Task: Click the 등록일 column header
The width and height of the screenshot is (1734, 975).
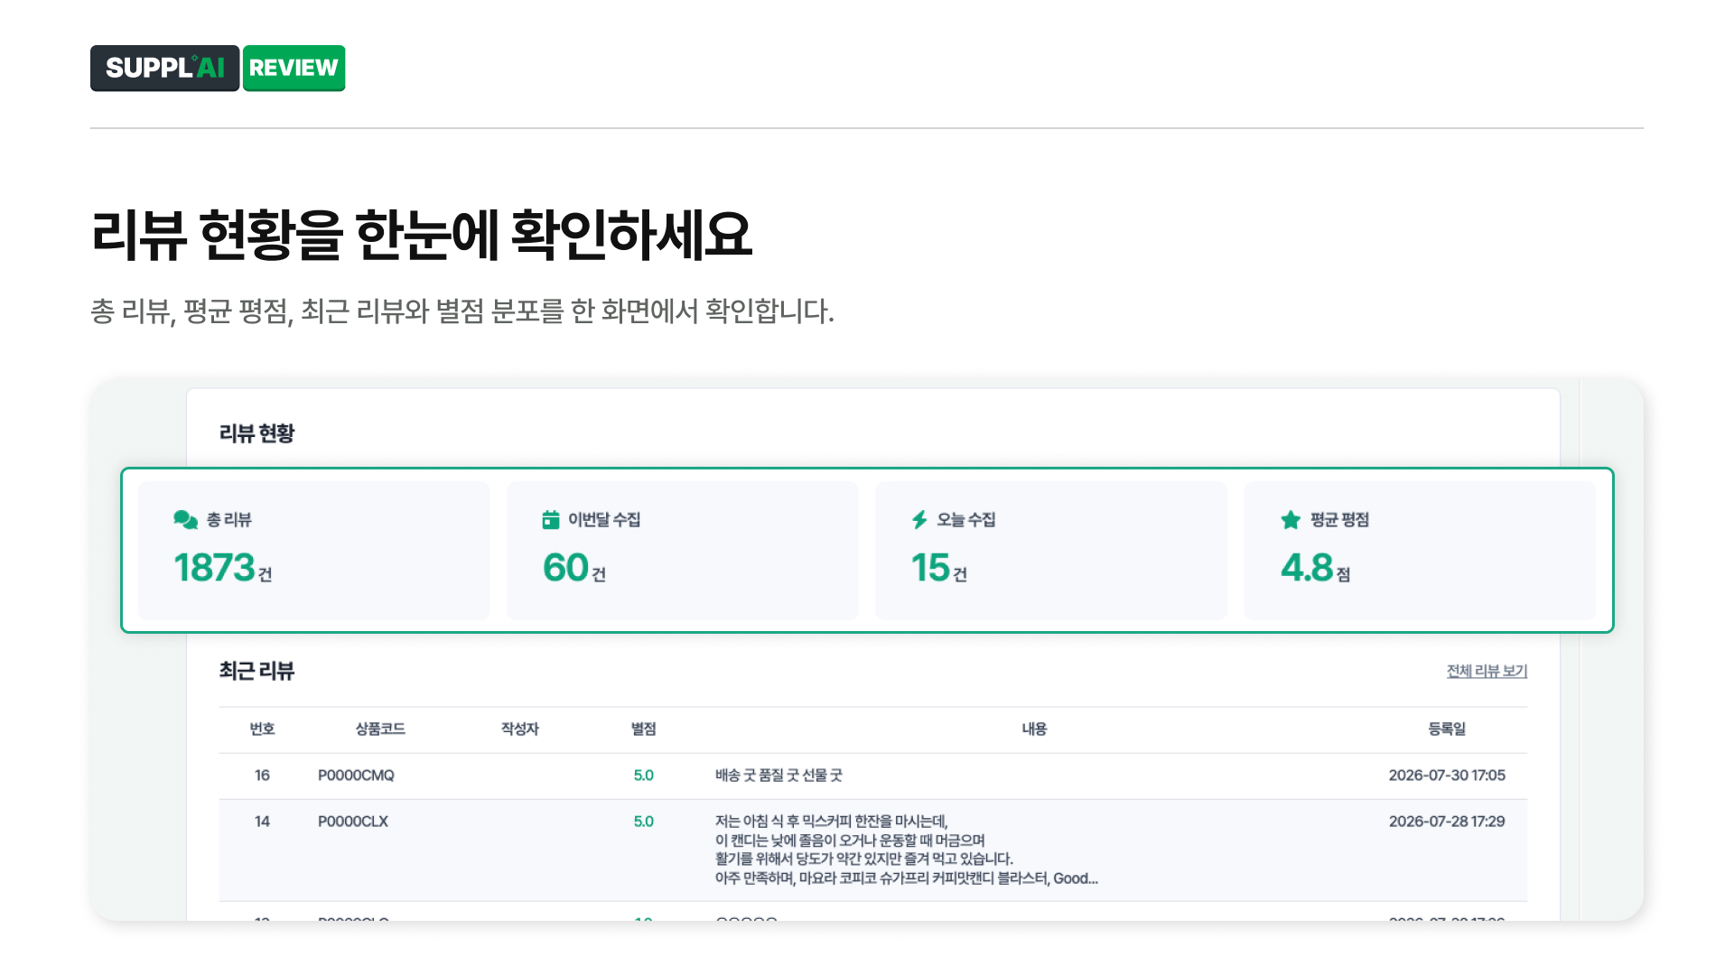Action: point(1447,729)
